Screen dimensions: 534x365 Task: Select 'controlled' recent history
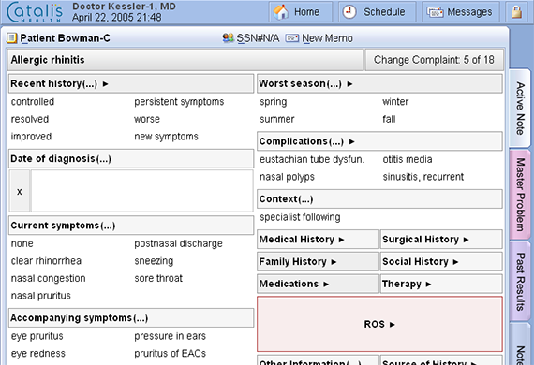(33, 102)
